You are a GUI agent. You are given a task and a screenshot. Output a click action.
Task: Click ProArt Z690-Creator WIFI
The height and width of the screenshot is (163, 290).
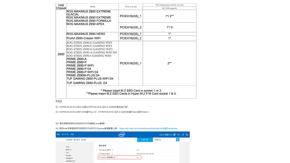point(83,38)
